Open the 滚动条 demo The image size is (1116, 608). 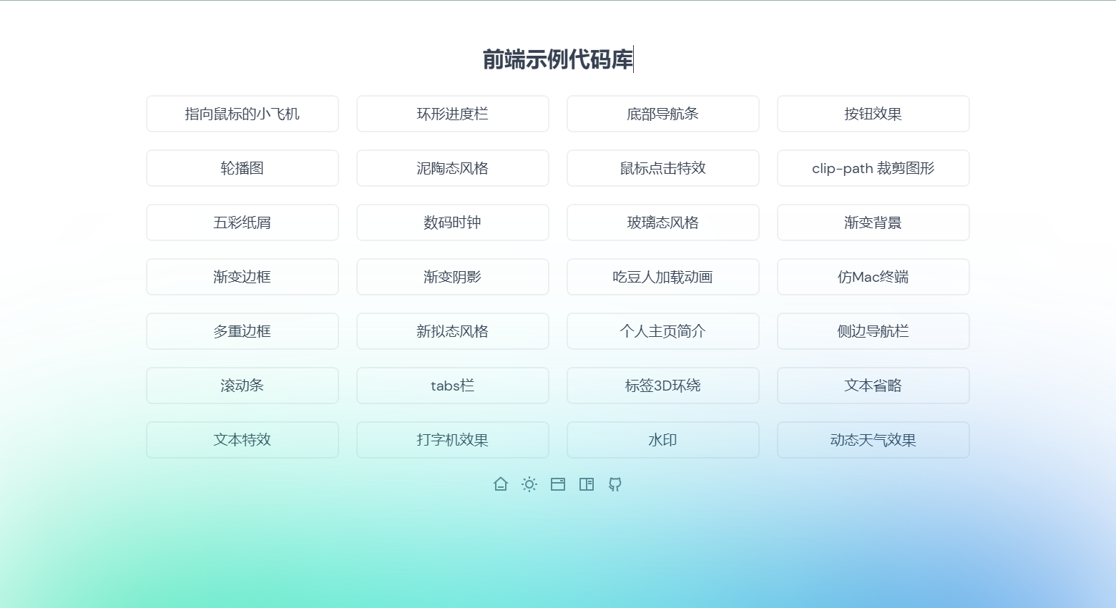pyautogui.click(x=243, y=386)
